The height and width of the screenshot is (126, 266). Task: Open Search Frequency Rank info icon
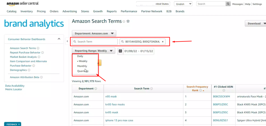point(201,90)
